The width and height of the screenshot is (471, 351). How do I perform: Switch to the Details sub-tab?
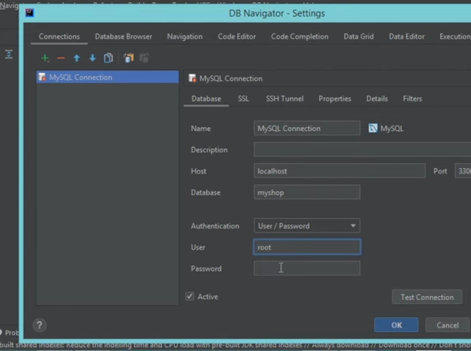(377, 98)
